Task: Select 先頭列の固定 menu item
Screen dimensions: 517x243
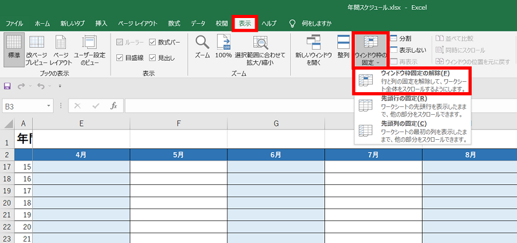Action: 413,131
